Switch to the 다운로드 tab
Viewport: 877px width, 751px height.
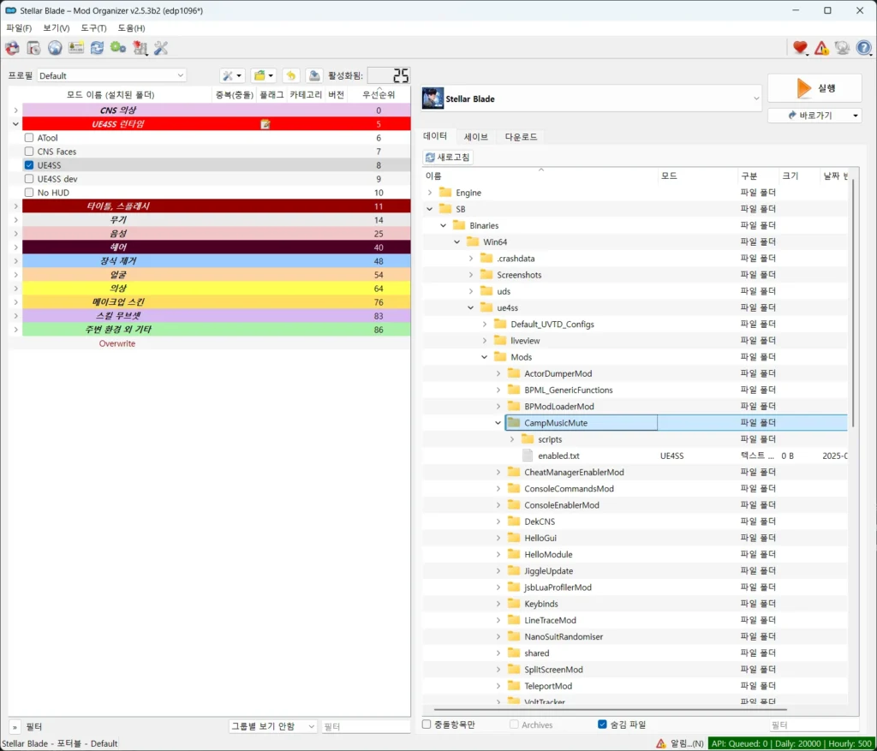(521, 136)
